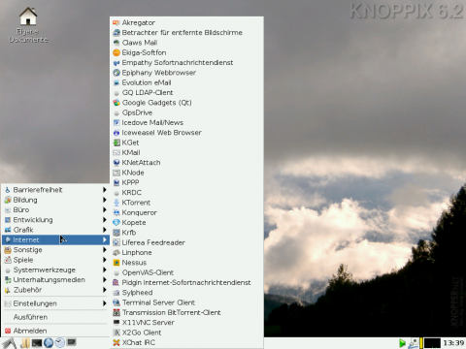This screenshot has width=466, height=349.
Task: Open the Büro submenu
Action: 55,210
